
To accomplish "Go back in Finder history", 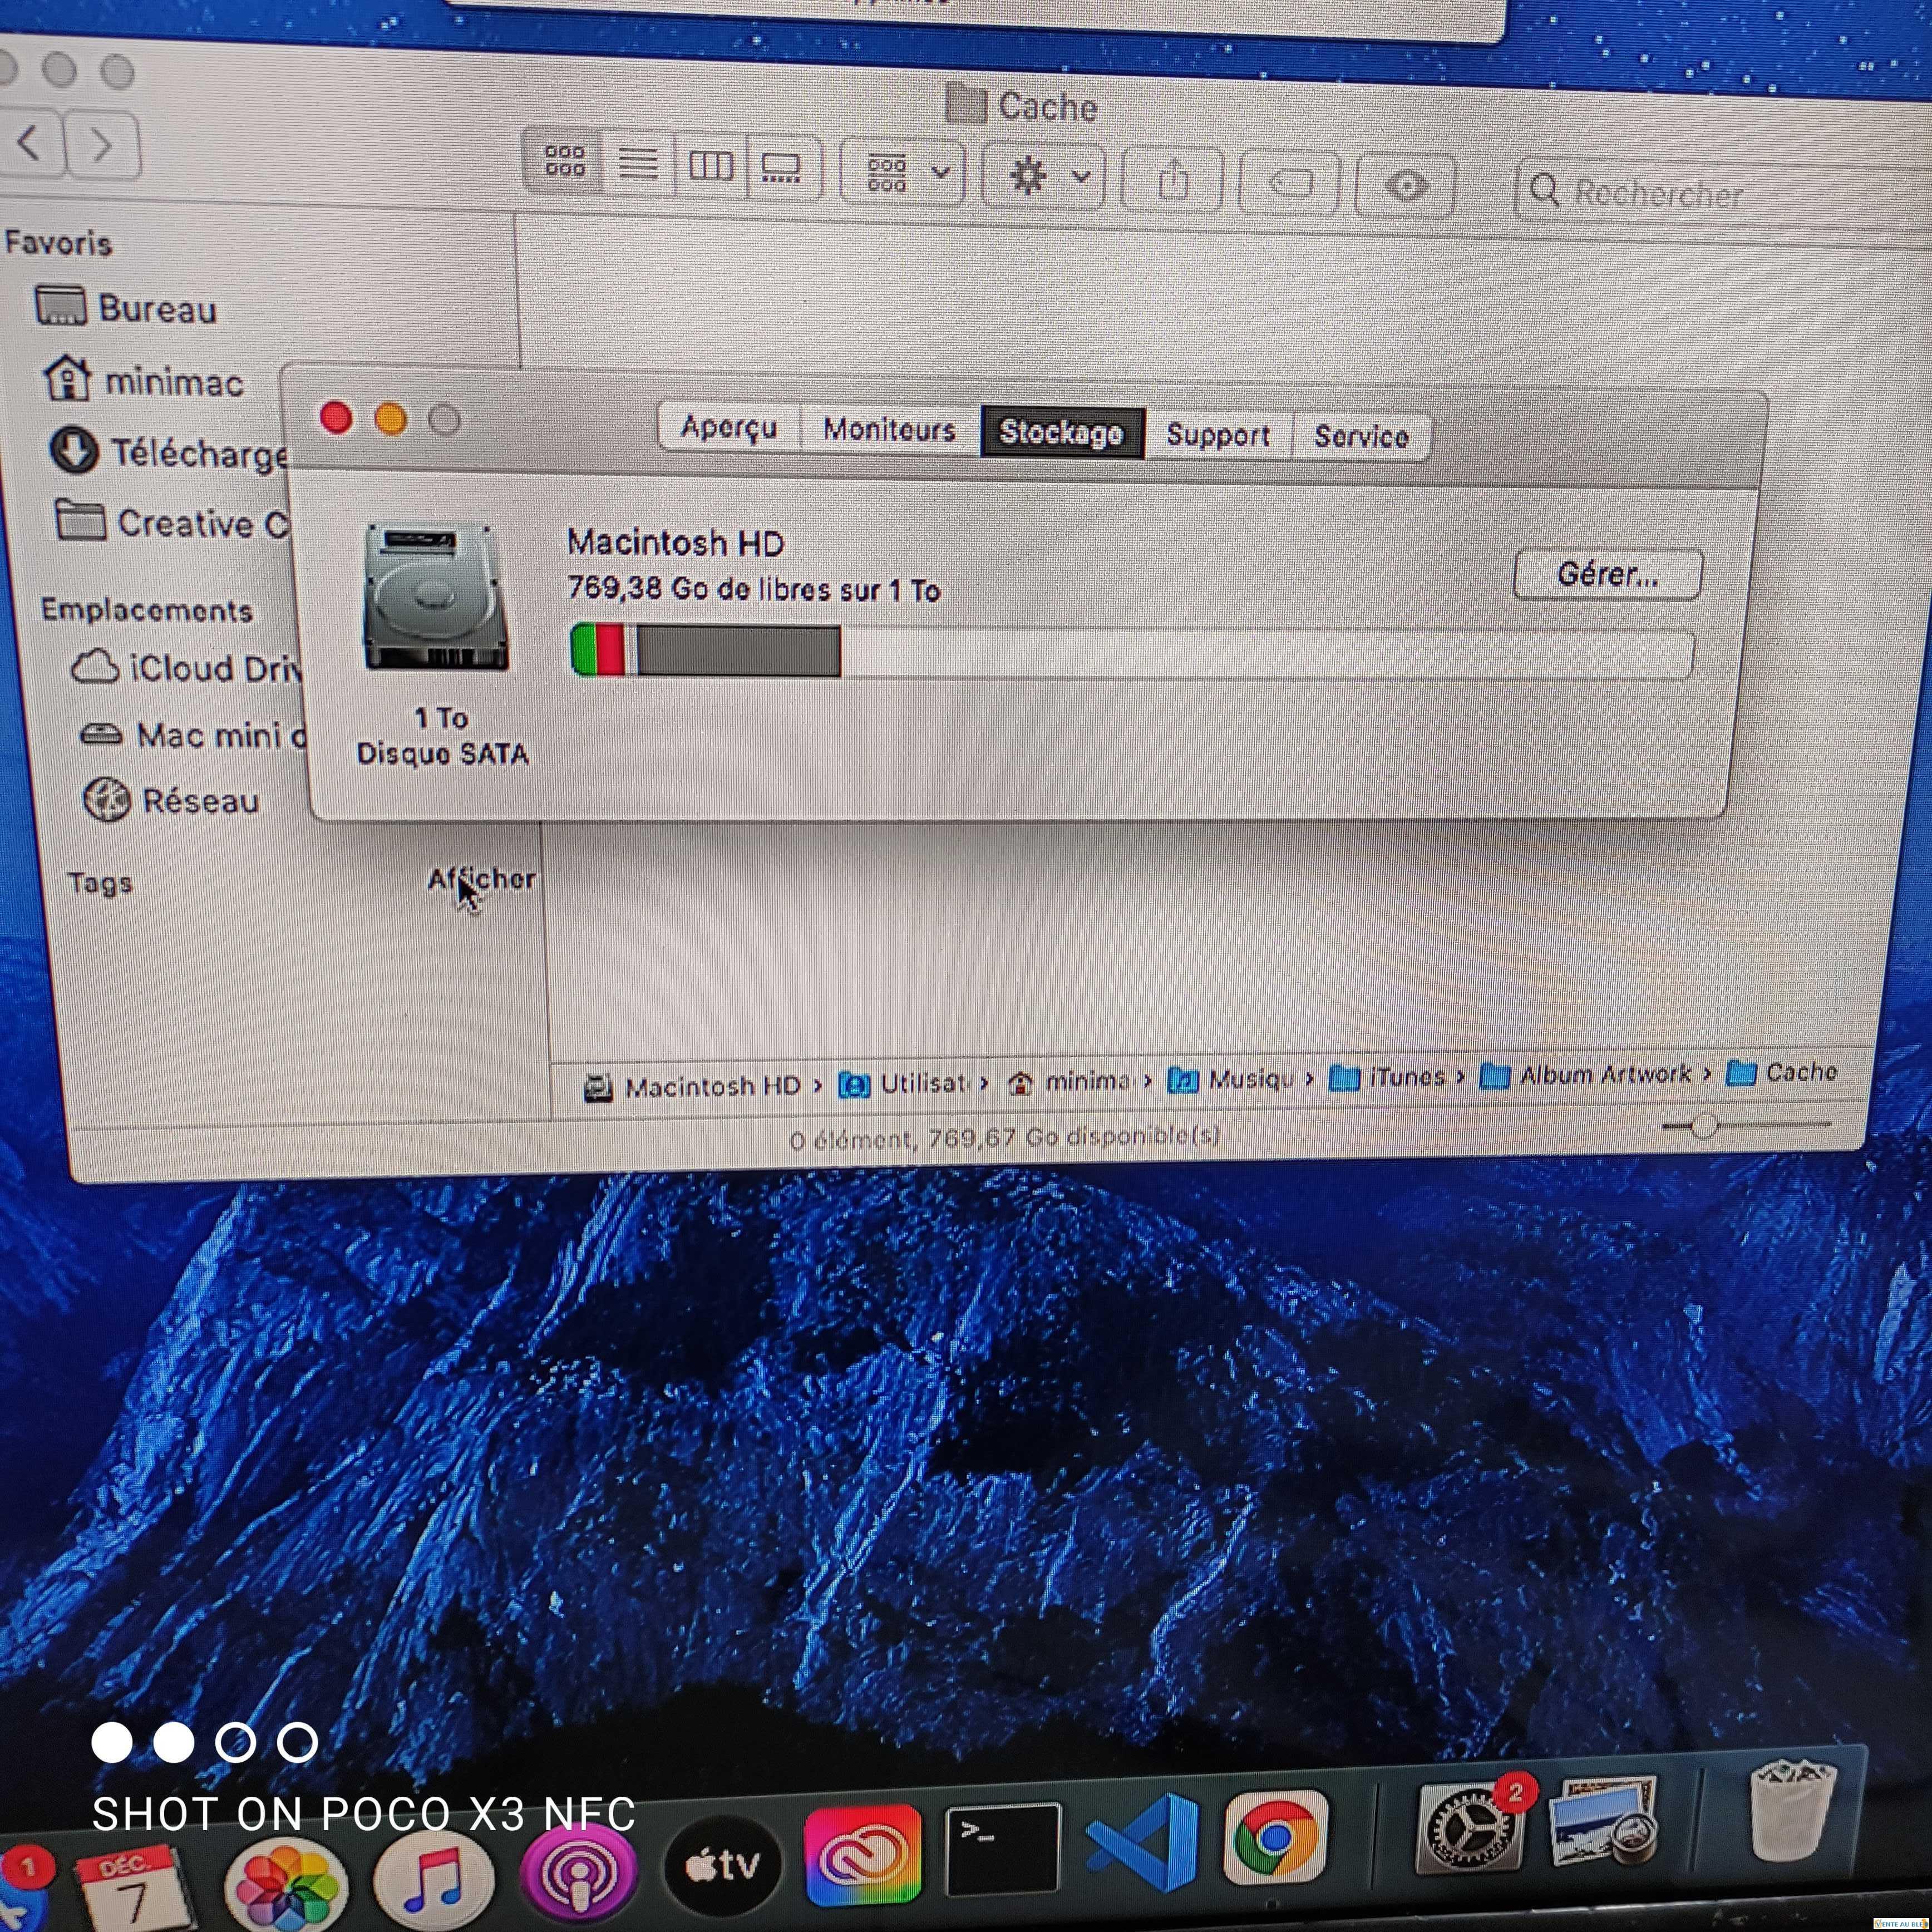I will coord(31,143).
